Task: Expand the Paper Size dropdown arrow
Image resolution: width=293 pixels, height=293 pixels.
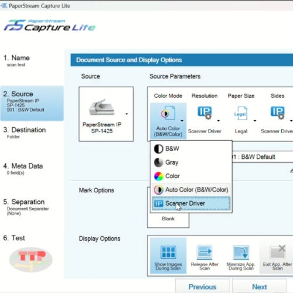Action: [x=255, y=121]
